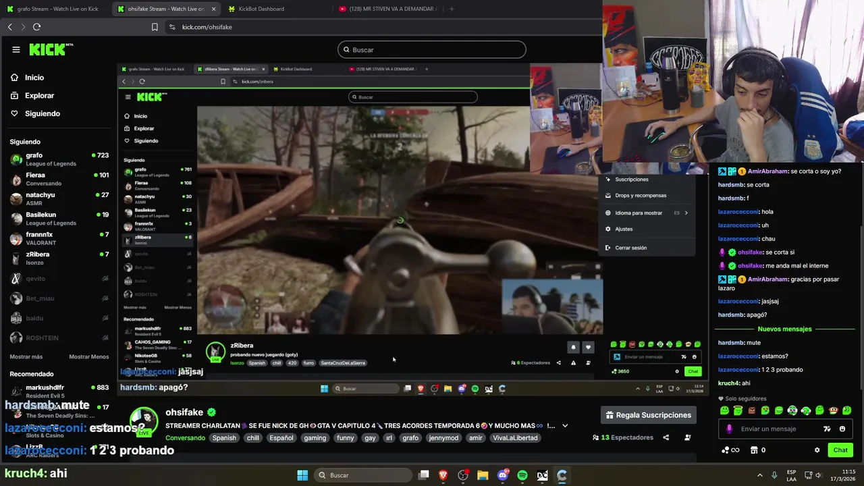864x486 pixels.
Task: Insert the red angry square emote
Action: coord(752,410)
